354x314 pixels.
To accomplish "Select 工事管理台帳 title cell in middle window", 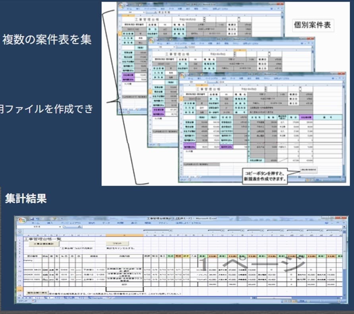I will 177,54.
